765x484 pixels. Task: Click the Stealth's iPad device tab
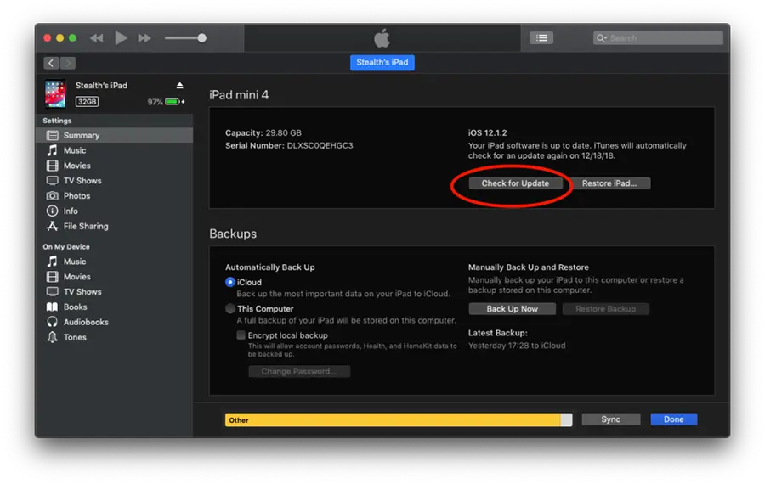(x=382, y=63)
